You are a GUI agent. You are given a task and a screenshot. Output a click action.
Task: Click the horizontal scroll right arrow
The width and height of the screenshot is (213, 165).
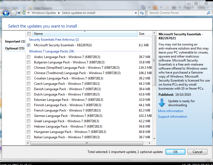[150, 143]
